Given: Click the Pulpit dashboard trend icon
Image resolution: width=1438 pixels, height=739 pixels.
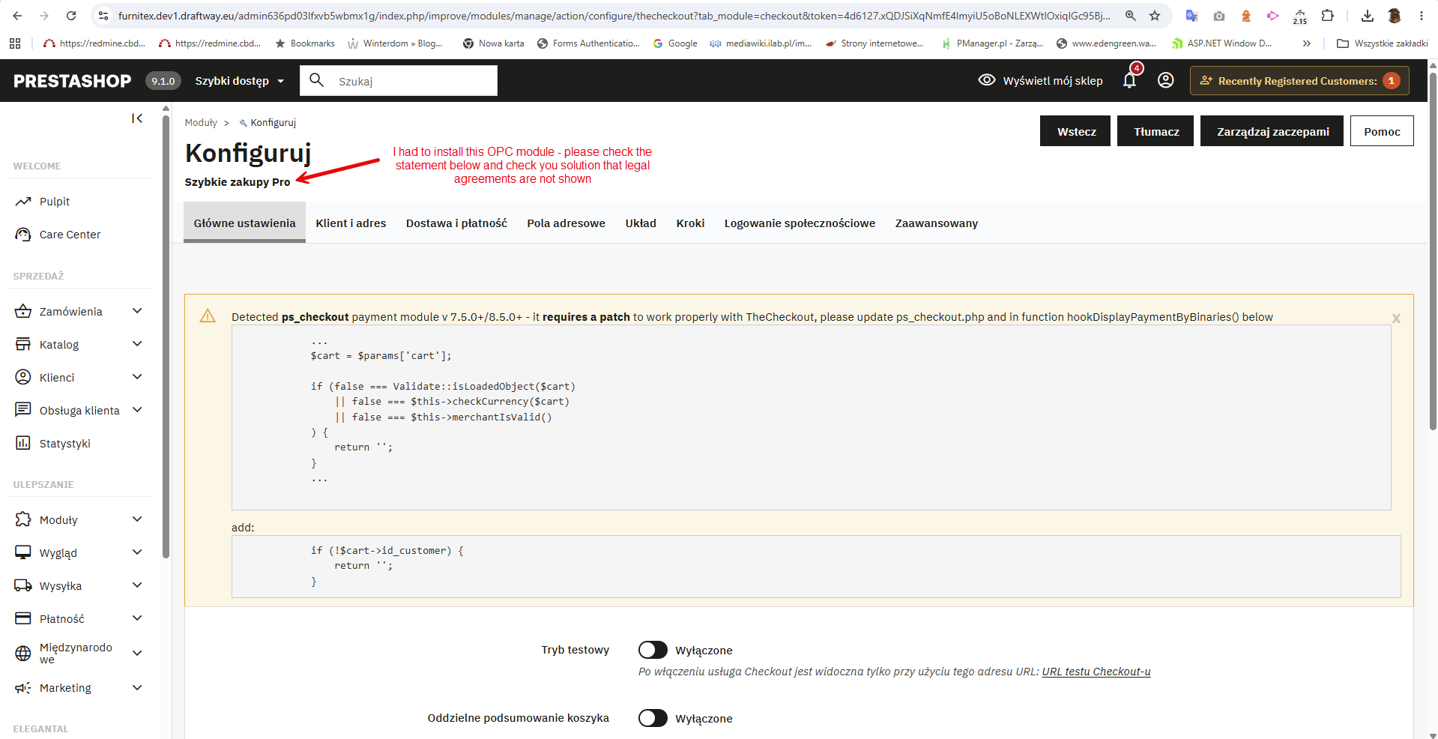Looking at the screenshot, I should [23, 202].
